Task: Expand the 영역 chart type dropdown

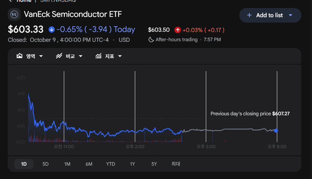Action: point(41,56)
